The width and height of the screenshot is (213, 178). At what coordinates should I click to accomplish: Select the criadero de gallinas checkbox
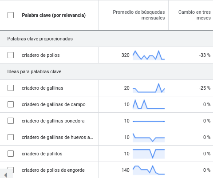[x=11, y=88]
